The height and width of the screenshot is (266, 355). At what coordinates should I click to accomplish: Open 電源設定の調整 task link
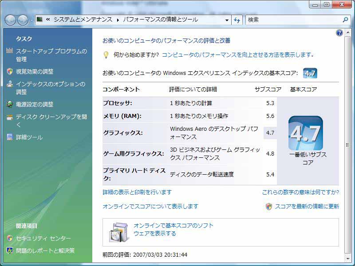click(x=35, y=104)
